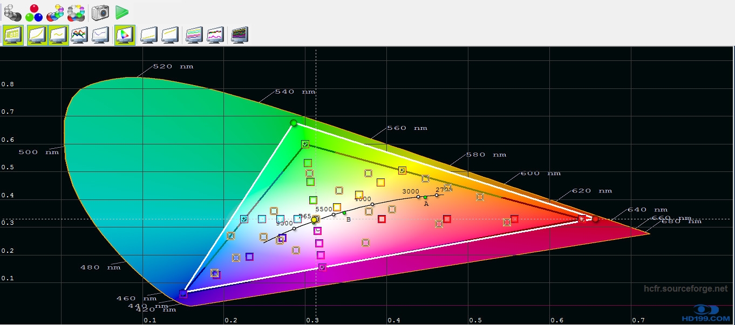Click the ring of colored spheres icon
This screenshot has height=325, width=735.
77,12
